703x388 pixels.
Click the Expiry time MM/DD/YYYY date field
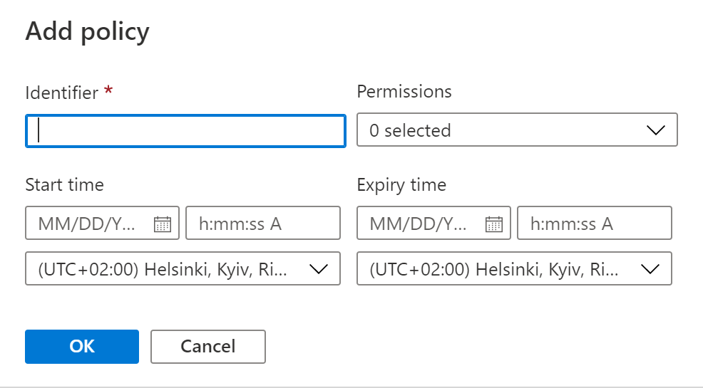[x=419, y=224]
